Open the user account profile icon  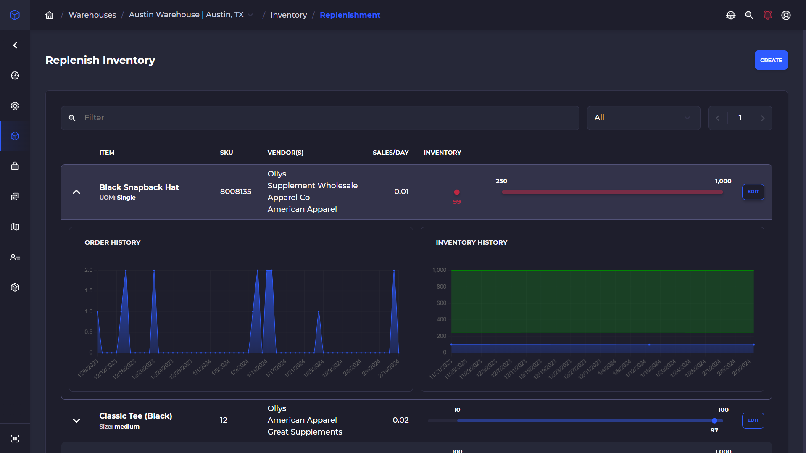pos(786,15)
